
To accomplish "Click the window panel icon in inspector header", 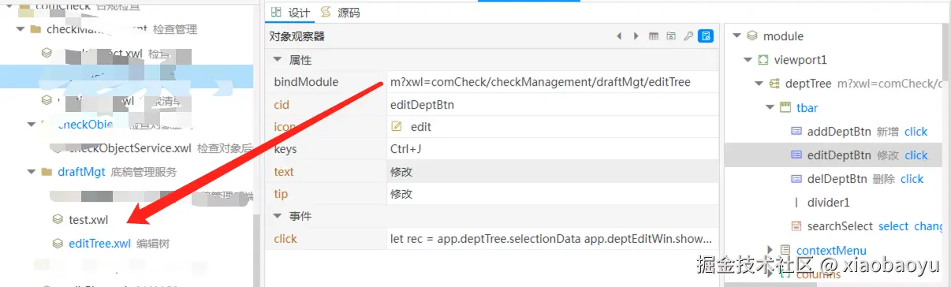I will pos(671,36).
